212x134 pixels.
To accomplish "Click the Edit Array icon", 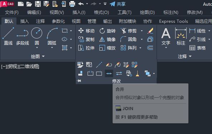I will (x=134, y=65).
